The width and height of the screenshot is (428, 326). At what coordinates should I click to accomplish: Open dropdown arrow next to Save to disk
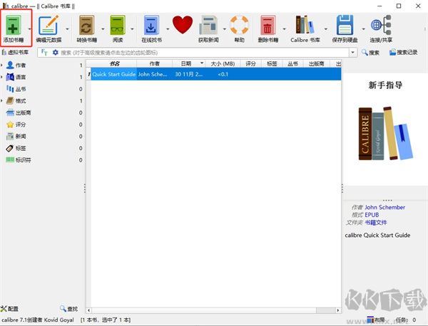coord(363,28)
